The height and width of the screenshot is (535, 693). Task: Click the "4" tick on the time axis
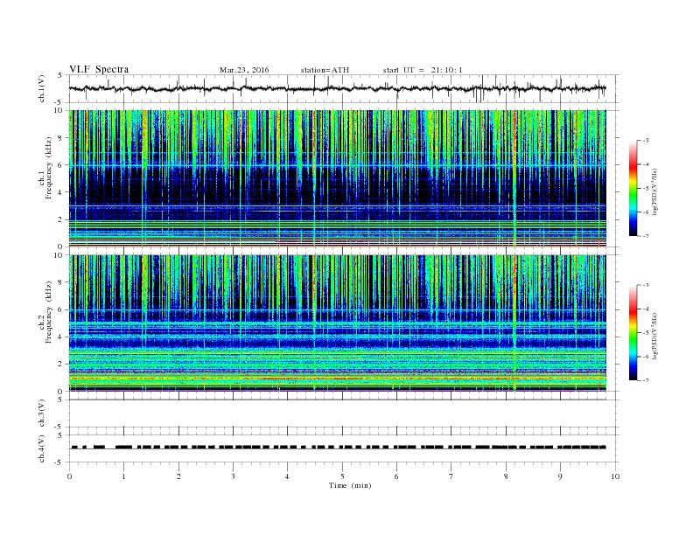[x=287, y=476]
